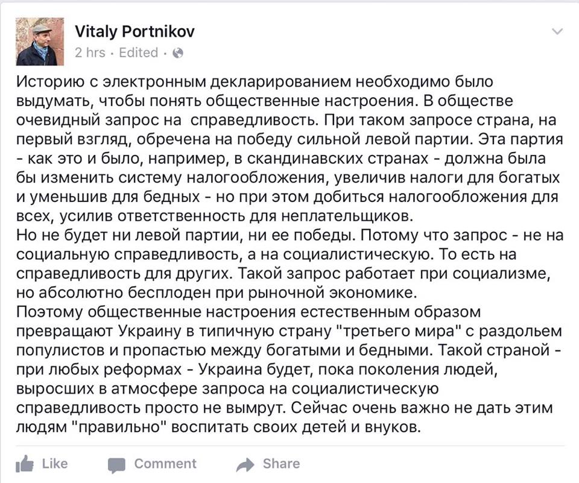Open Vitaly Portnikov's profile picture
579x483 pixels.
[36, 41]
